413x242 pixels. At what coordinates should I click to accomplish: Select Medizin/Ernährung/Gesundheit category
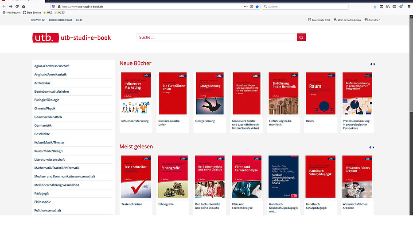56,185
